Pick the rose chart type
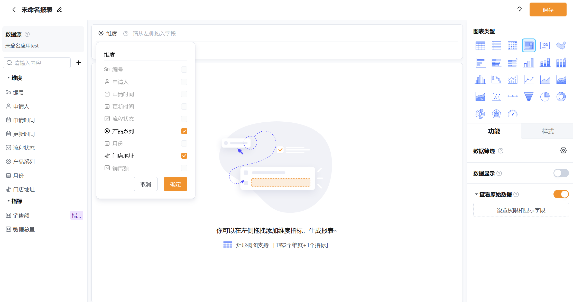 click(x=480, y=113)
